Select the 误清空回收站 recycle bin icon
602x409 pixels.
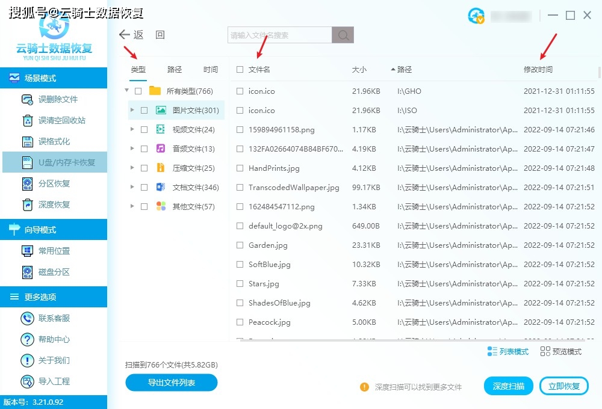pos(27,120)
